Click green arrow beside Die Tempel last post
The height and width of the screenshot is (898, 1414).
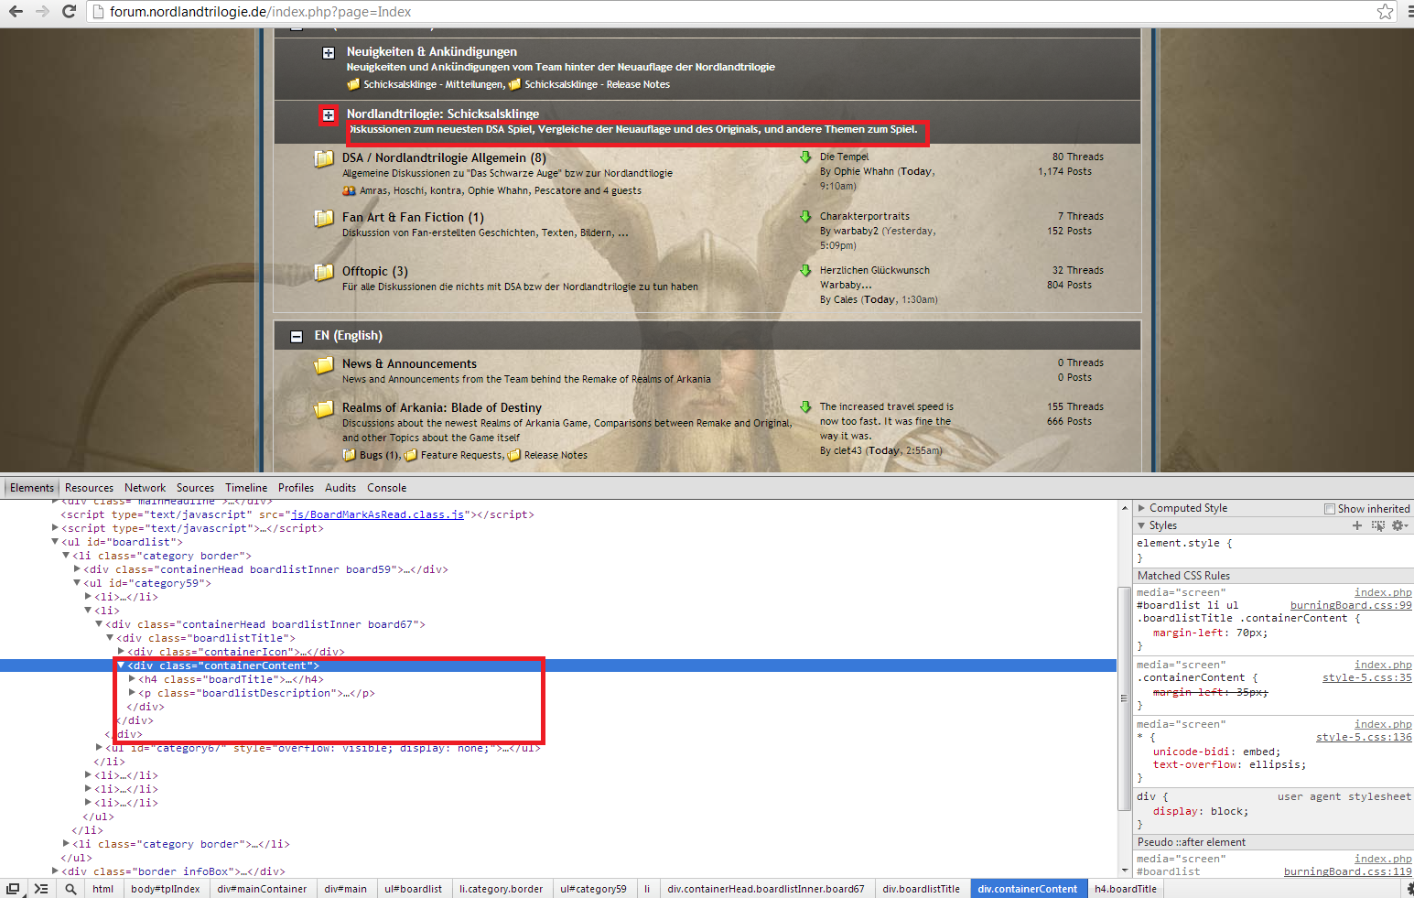[x=805, y=157]
